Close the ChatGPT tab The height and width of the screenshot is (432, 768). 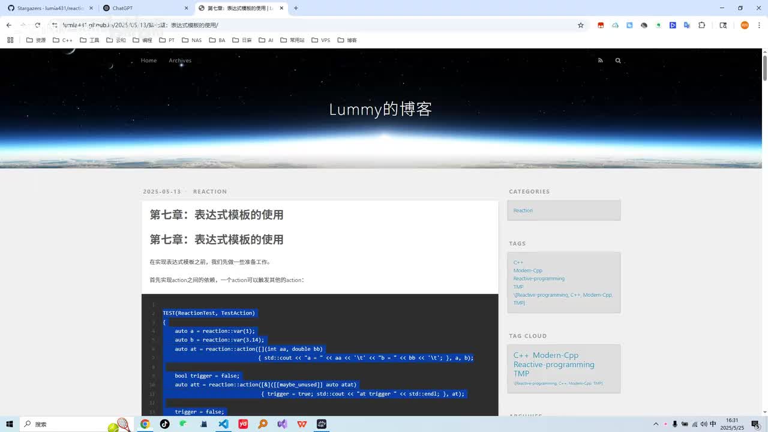tap(186, 8)
